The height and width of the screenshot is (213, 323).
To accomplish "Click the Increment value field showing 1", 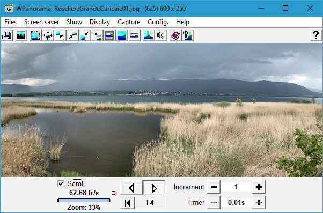I will click(236, 187).
